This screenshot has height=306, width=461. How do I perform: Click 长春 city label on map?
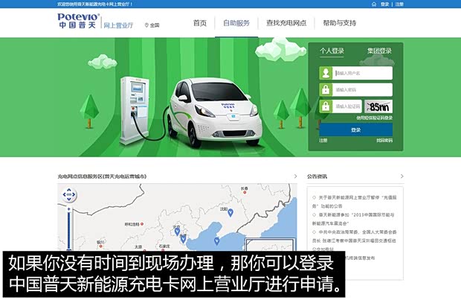[245, 188]
